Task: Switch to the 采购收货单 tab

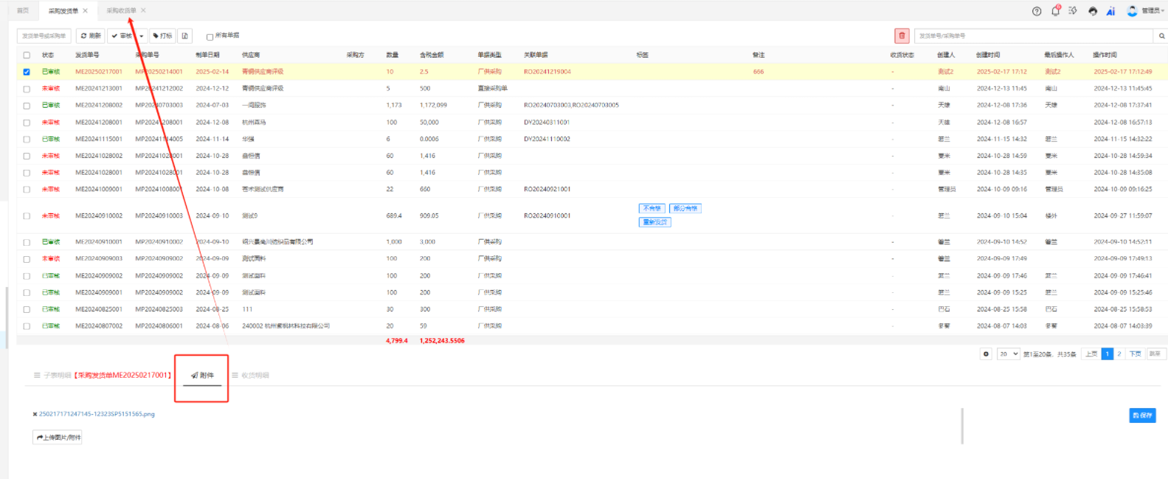Action: (x=121, y=10)
